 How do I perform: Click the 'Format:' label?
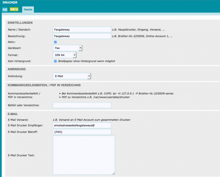pyautogui.click(x=13, y=55)
